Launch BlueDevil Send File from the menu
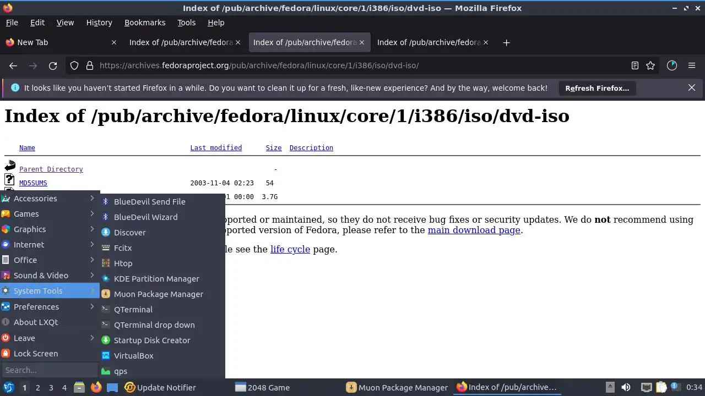This screenshot has width=705, height=396. [162, 202]
